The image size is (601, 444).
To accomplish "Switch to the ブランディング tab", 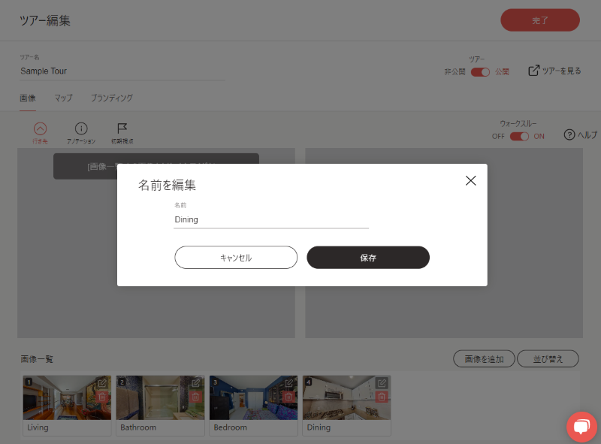I will (111, 98).
